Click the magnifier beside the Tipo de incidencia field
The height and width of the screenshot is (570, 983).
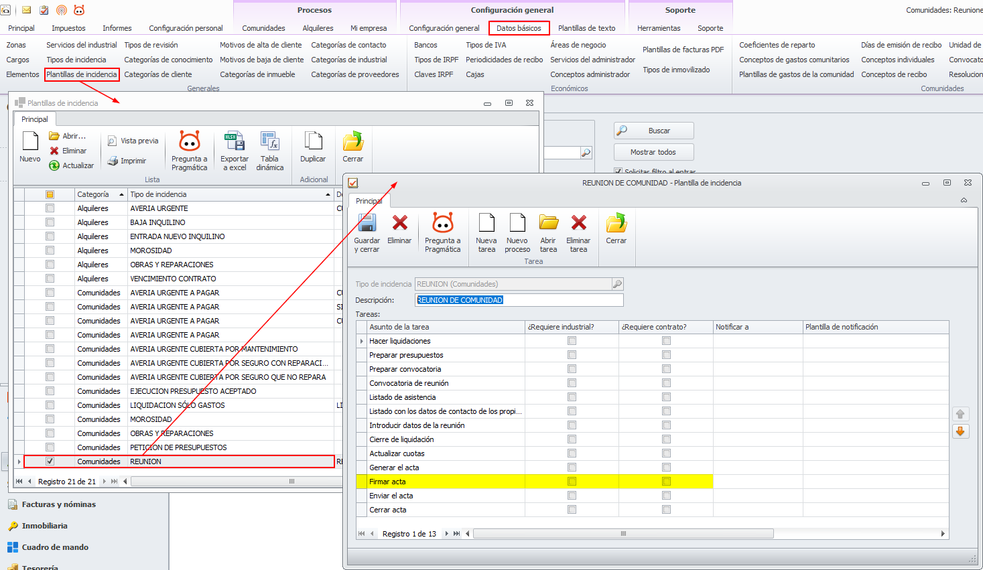[617, 284]
